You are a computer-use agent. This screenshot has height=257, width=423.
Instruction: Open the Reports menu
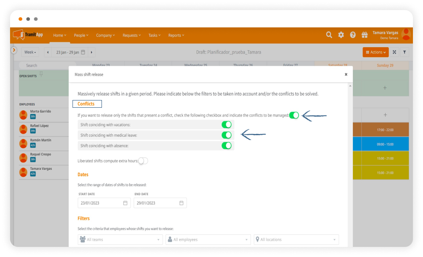pos(176,36)
